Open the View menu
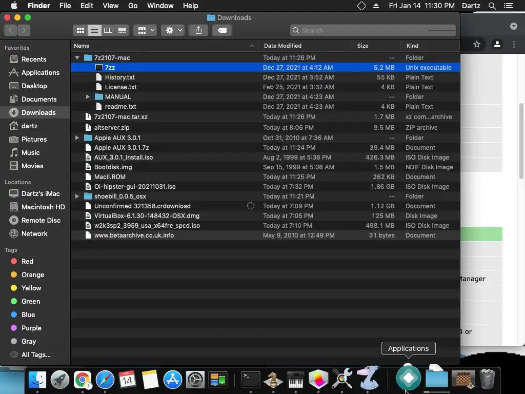 point(111,6)
